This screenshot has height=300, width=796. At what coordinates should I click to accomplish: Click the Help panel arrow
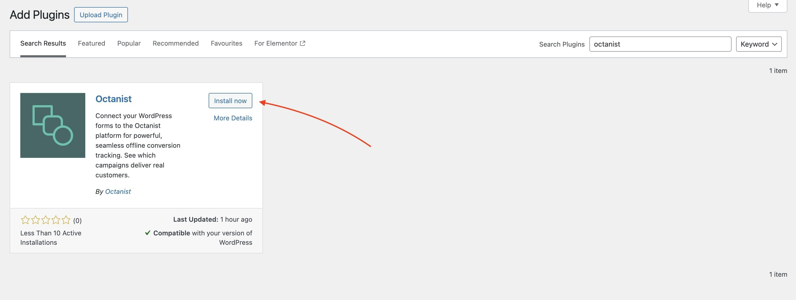point(776,5)
